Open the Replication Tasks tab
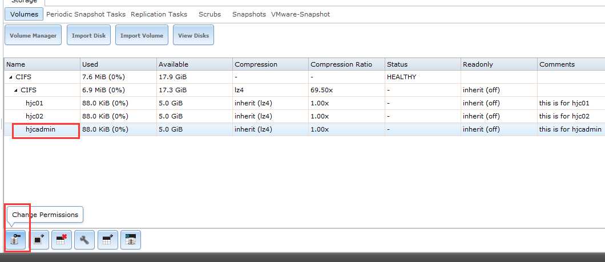Screen dimensions: 605x262 click(159, 14)
